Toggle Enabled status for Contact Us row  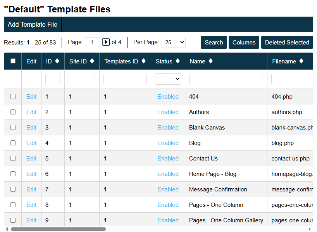coord(168,159)
